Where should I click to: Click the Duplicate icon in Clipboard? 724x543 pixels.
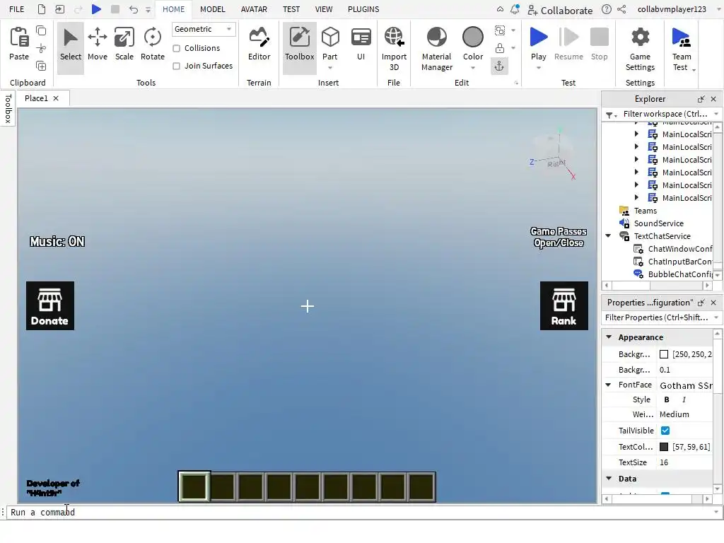pyautogui.click(x=41, y=66)
